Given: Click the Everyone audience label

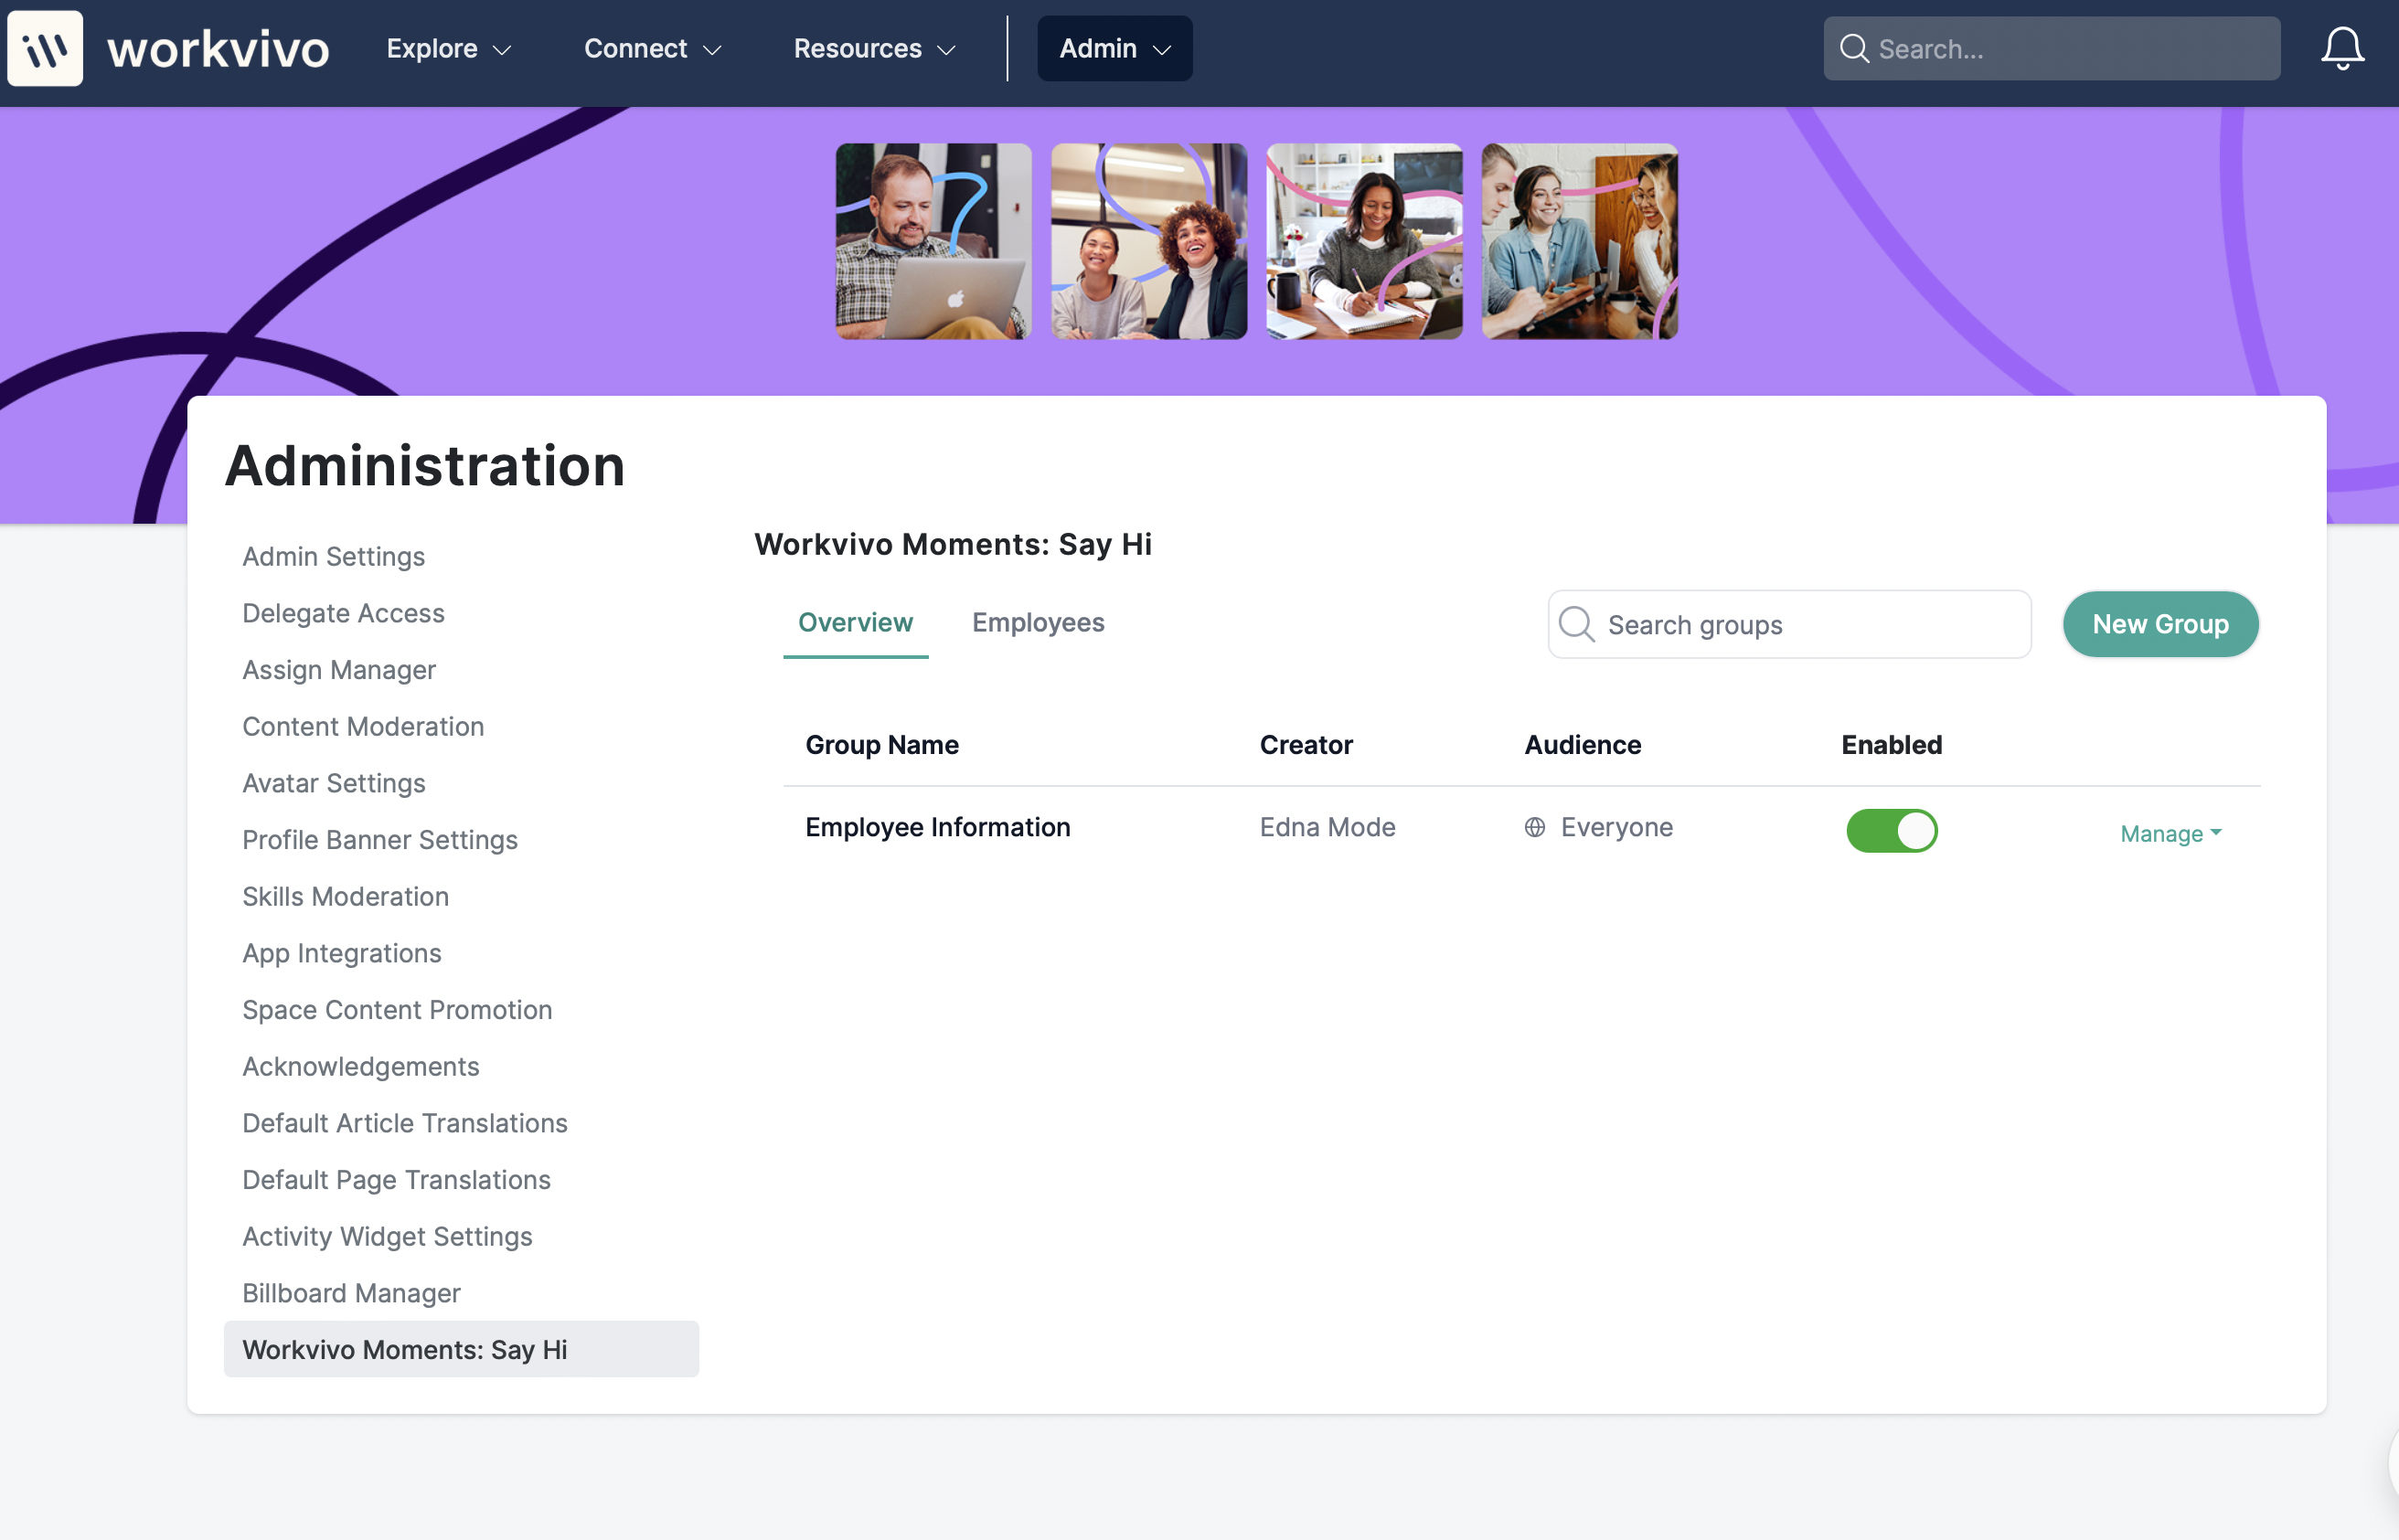Looking at the screenshot, I should pos(1616,827).
